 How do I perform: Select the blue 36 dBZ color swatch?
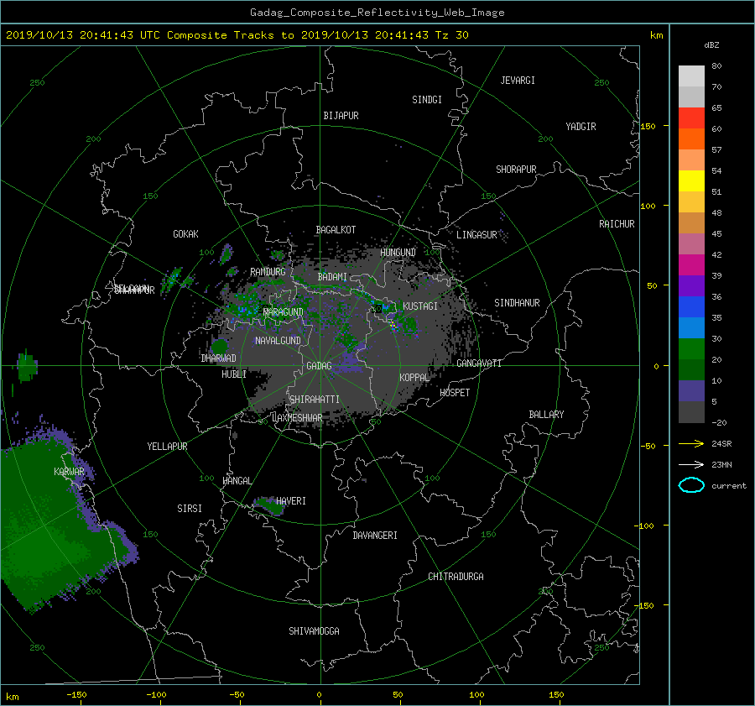point(691,306)
